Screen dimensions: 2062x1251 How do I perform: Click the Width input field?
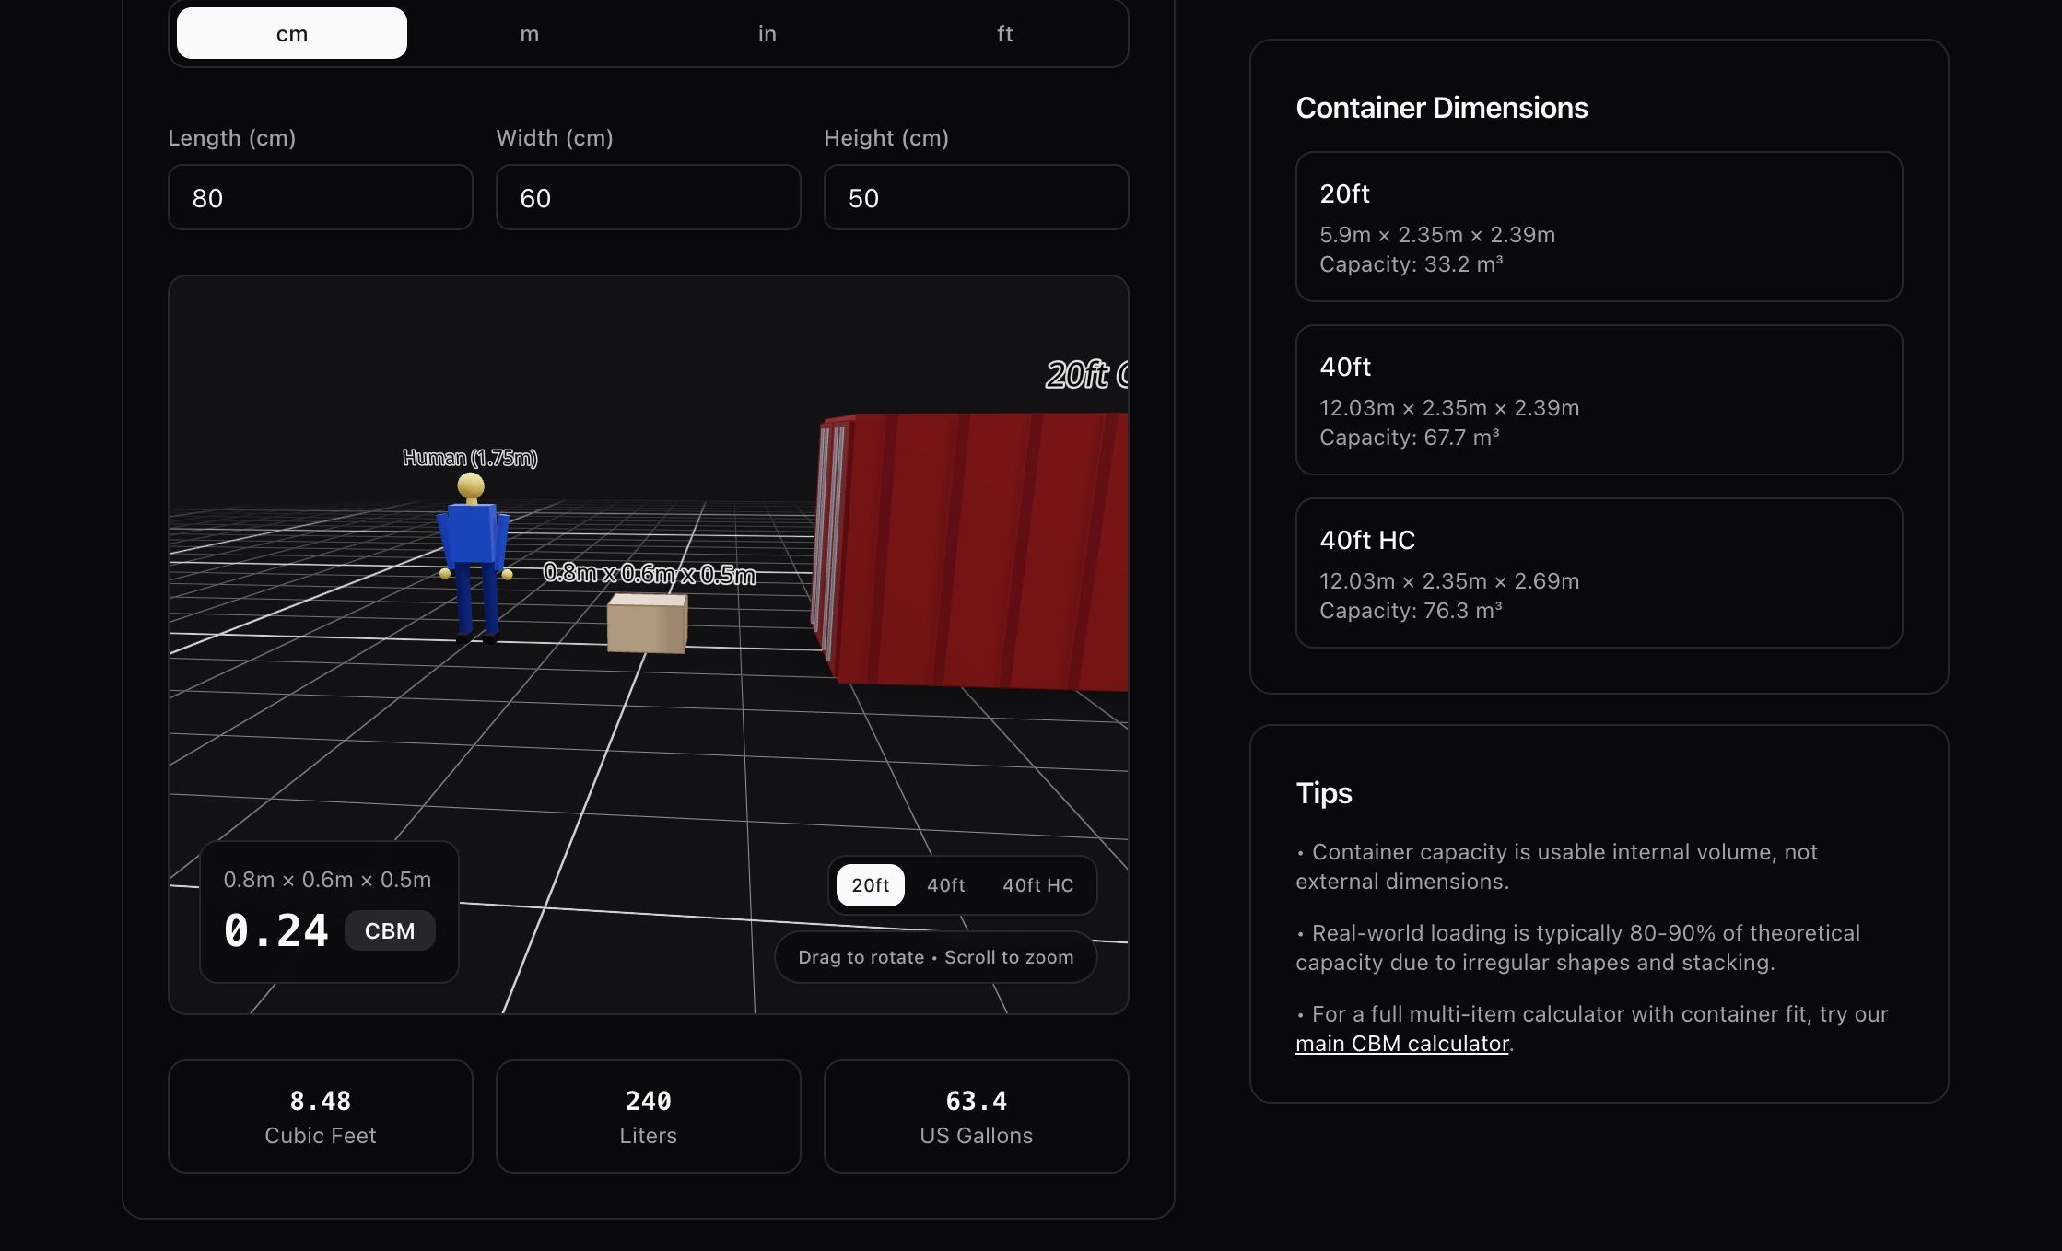point(648,197)
